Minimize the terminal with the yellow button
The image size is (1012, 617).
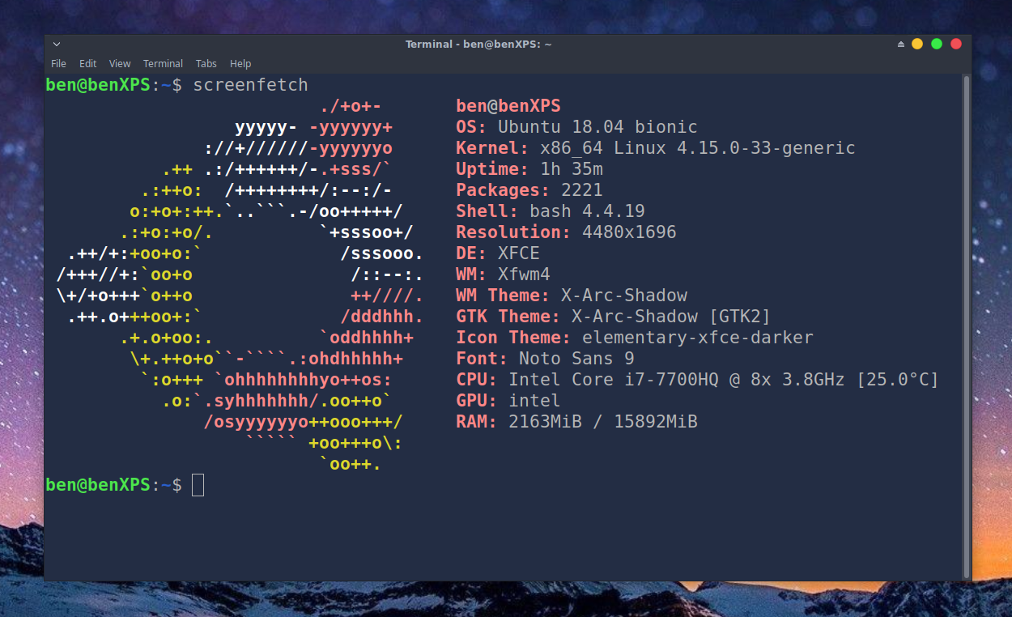917,44
